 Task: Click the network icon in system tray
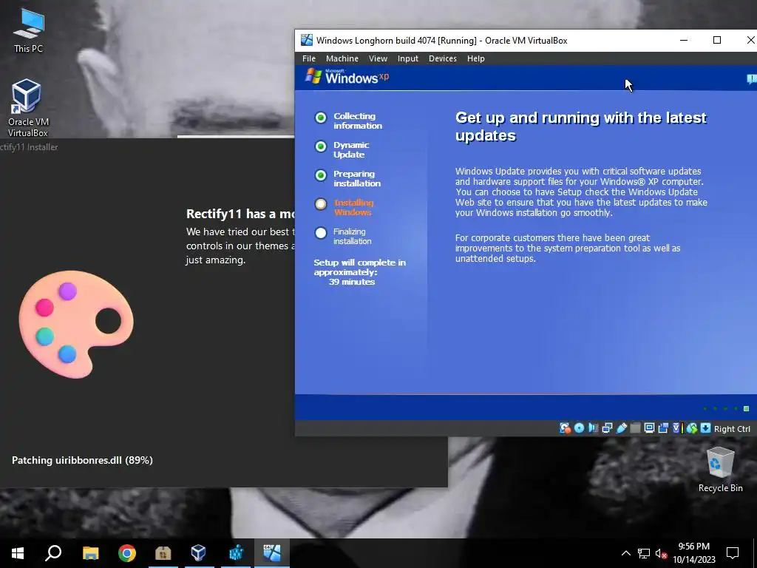click(x=644, y=553)
